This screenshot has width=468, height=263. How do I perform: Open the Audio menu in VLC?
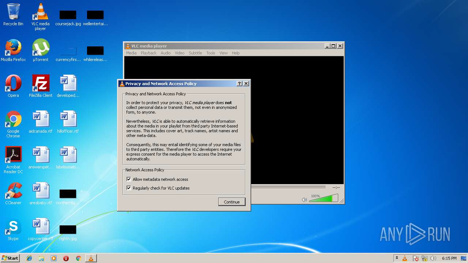tap(166, 53)
